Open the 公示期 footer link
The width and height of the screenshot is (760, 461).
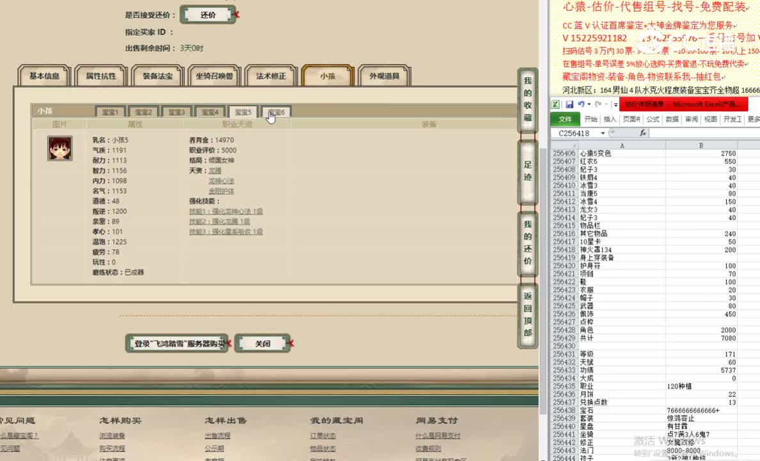(x=214, y=448)
